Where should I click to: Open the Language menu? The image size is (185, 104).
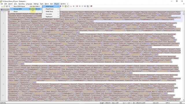tap(29, 4)
